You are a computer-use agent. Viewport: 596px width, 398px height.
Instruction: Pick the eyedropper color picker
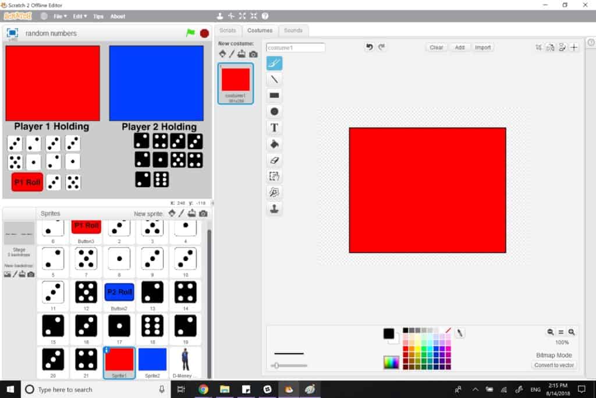point(460,333)
